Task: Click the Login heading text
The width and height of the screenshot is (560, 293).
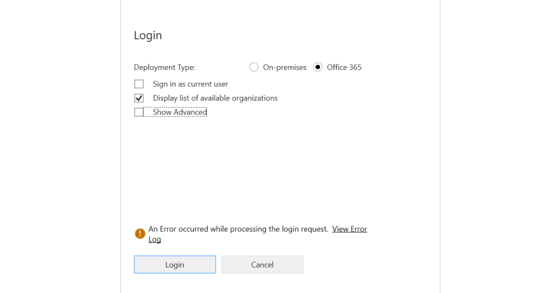Action: (148, 35)
